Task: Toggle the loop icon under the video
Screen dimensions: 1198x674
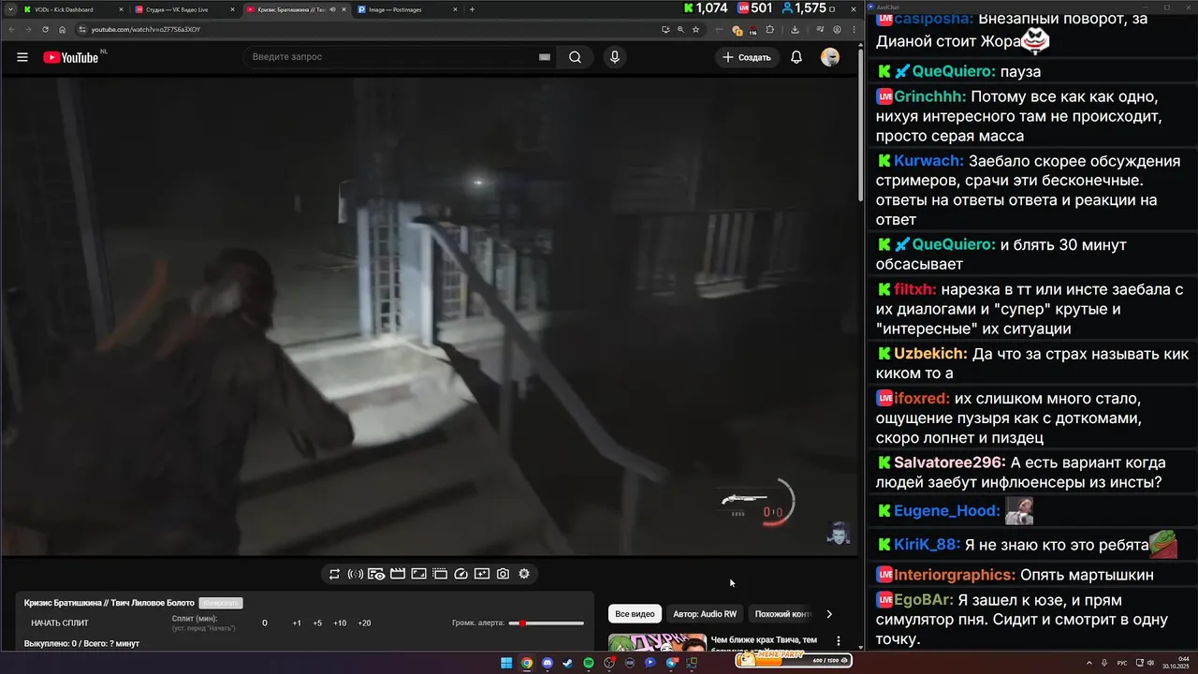Action: coord(334,574)
